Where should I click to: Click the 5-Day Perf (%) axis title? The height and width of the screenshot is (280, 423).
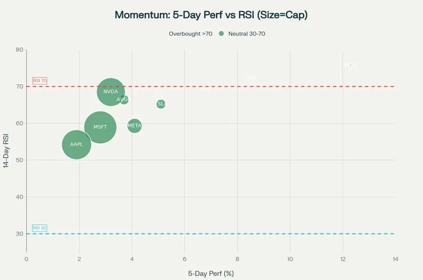211,273
